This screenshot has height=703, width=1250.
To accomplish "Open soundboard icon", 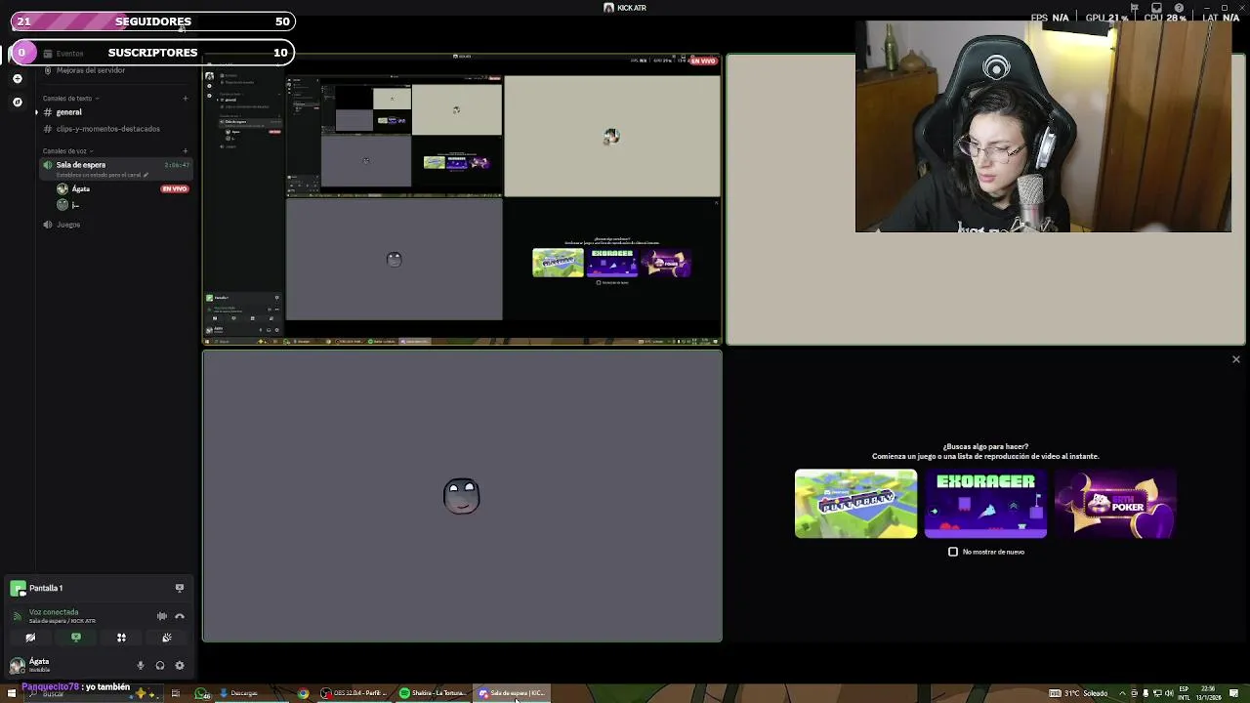I will point(167,638).
